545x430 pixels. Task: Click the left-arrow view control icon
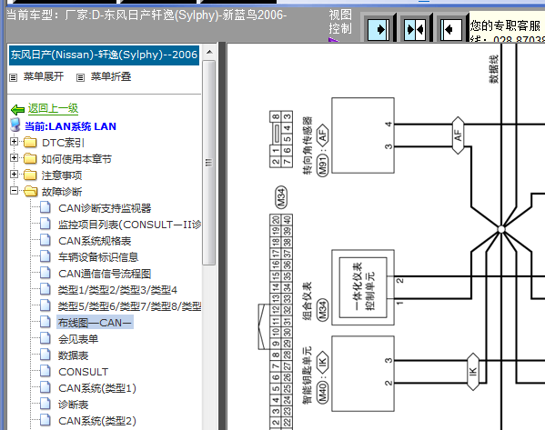pos(450,29)
